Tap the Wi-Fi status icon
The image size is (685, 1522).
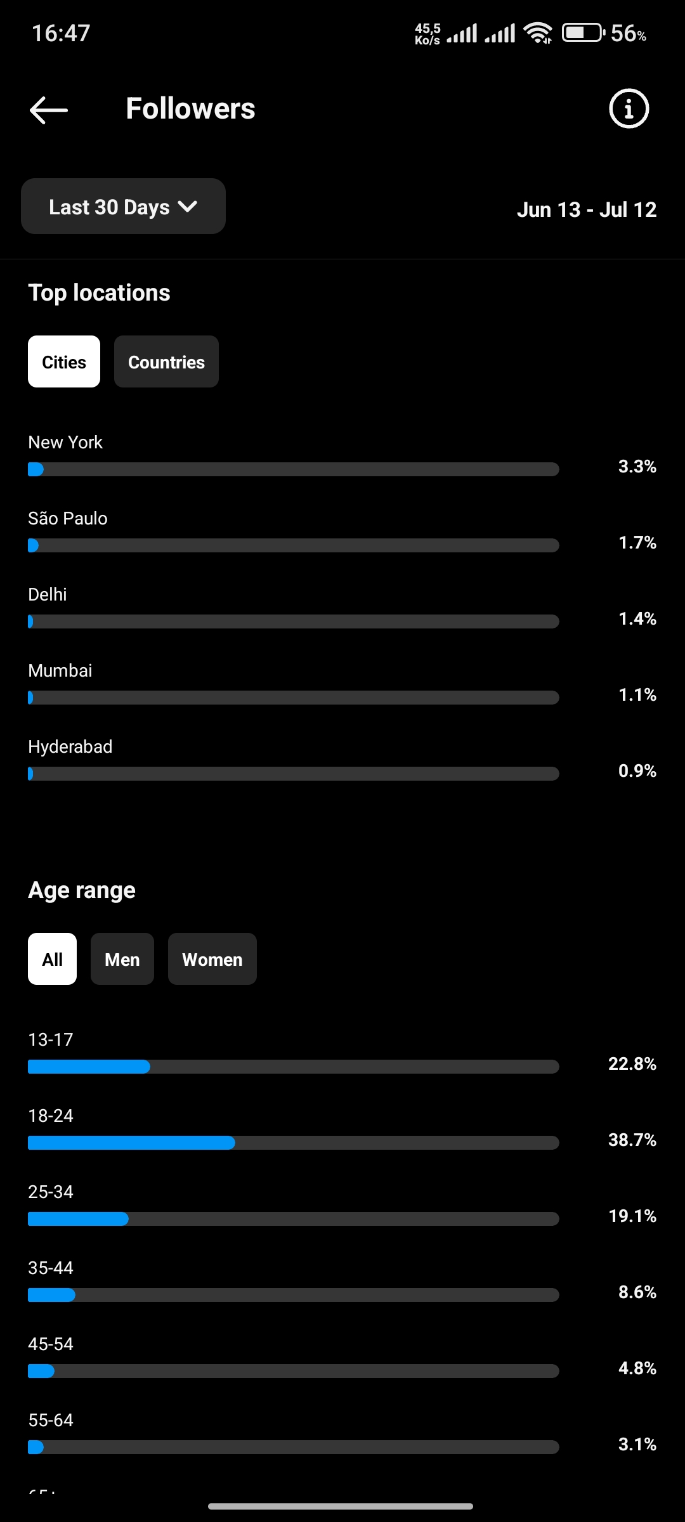tap(538, 33)
